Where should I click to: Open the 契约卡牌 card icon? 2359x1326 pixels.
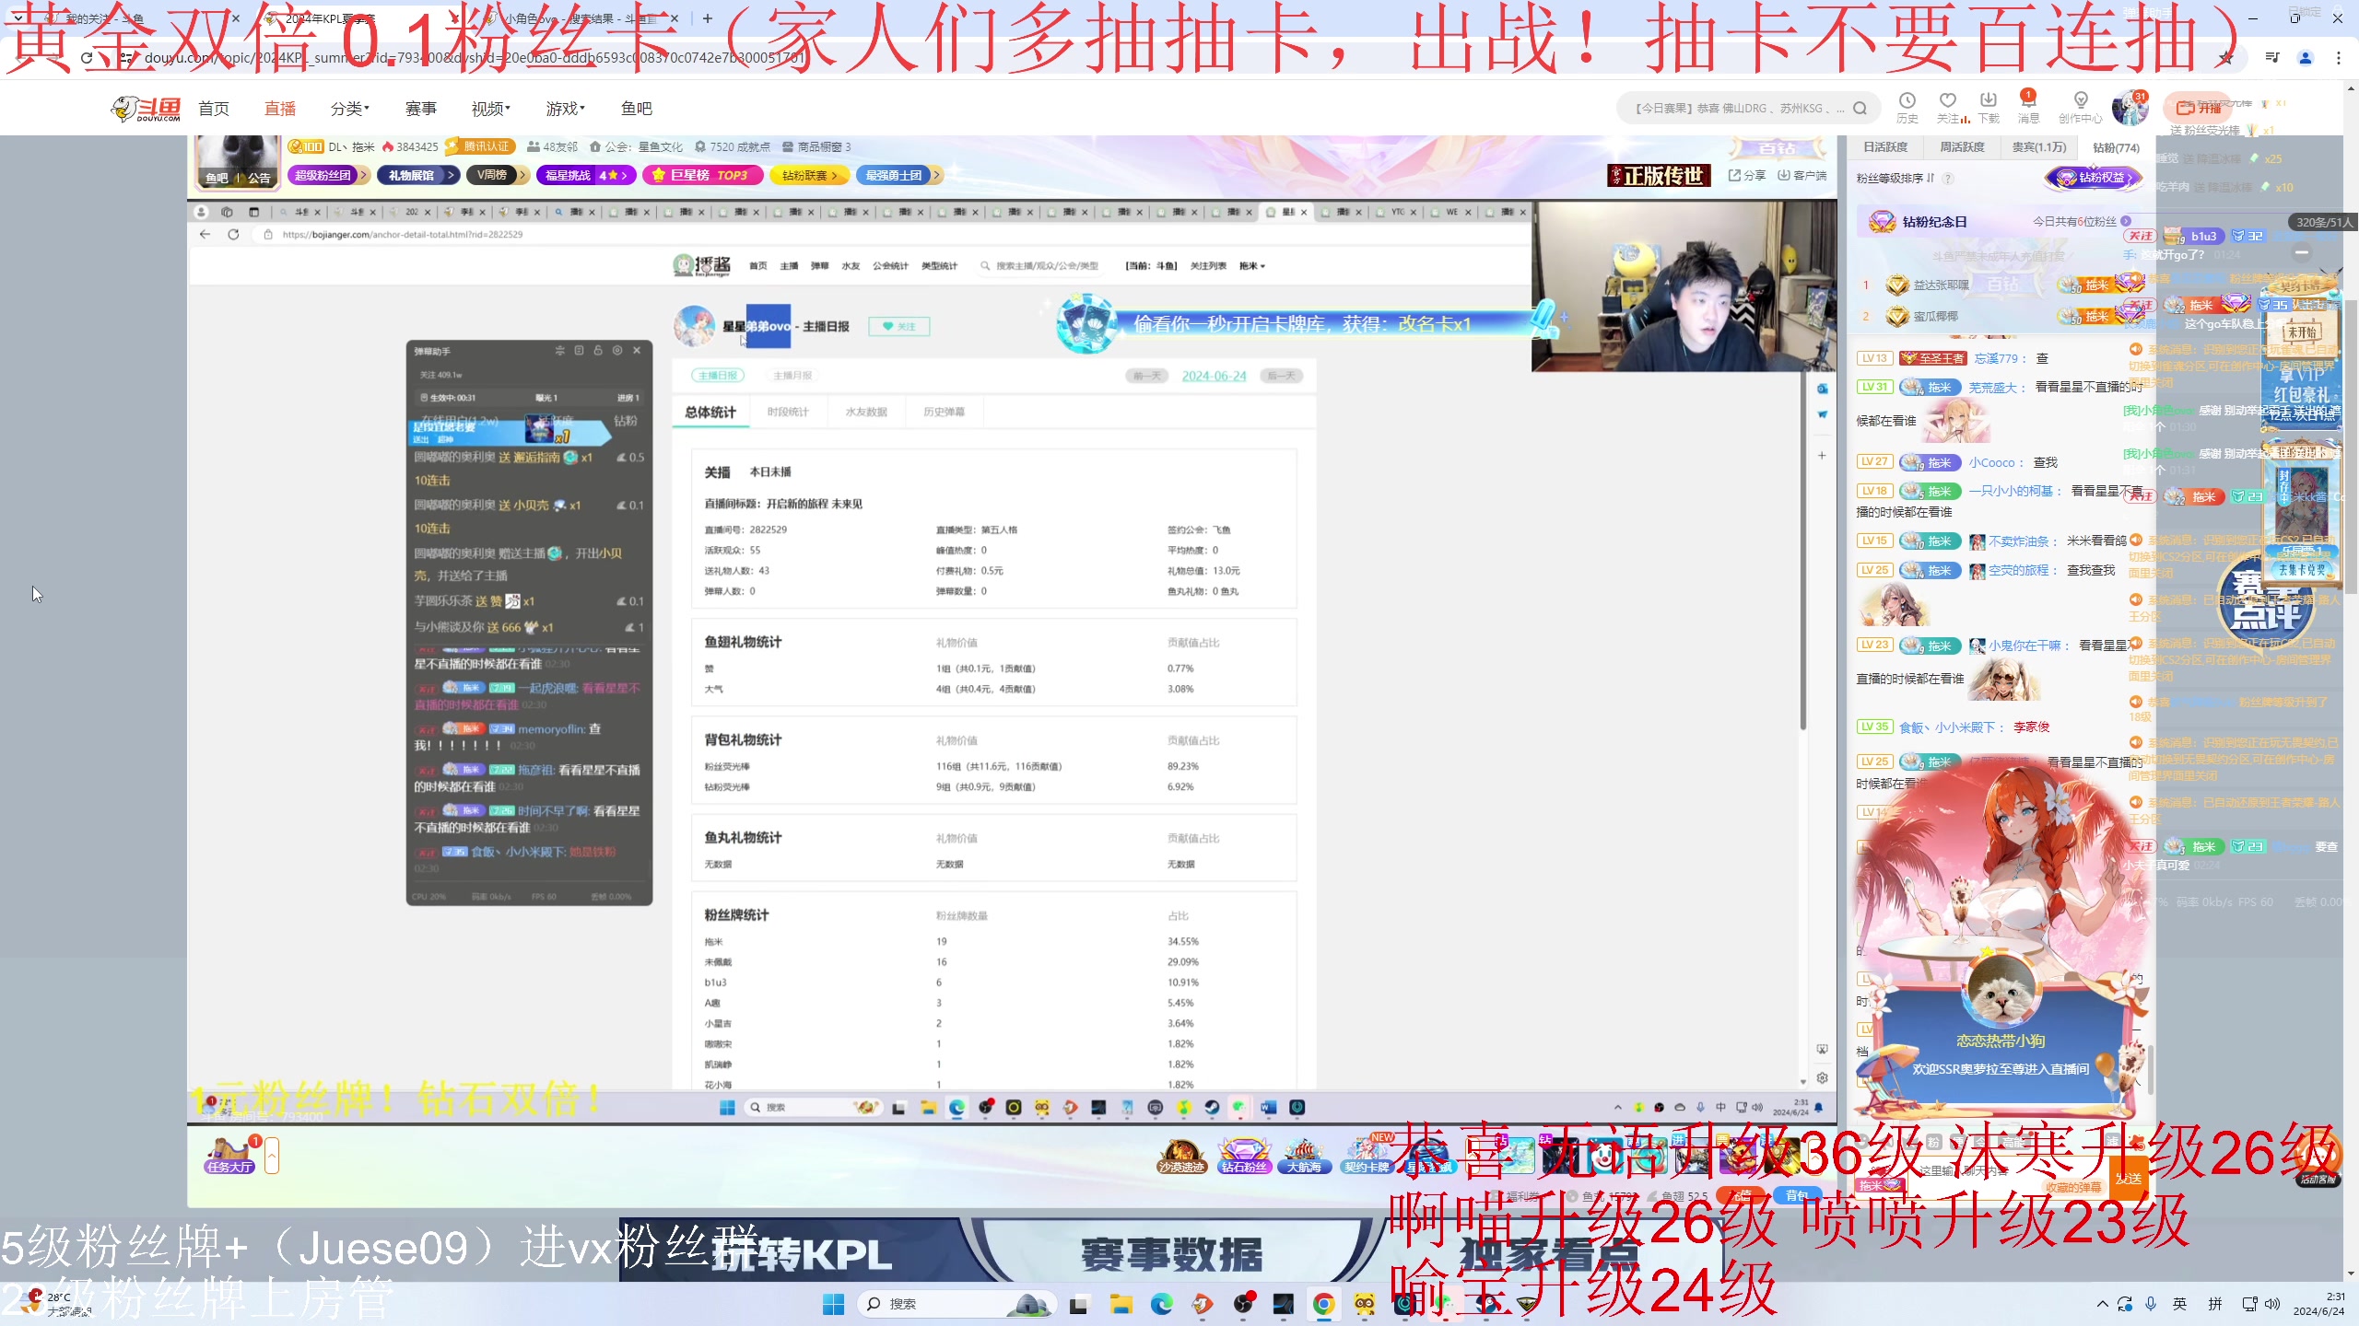tap(1367, 1156)
